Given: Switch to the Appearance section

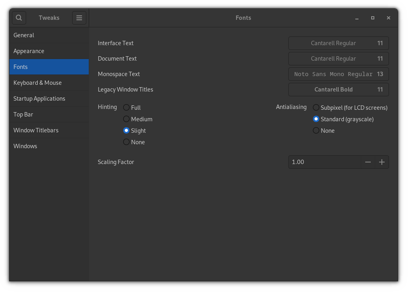Looking at the screenshot, I should point(29,51).
